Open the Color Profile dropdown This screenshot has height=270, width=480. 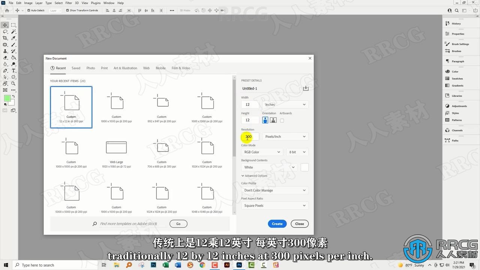click(x=275, y=190)
